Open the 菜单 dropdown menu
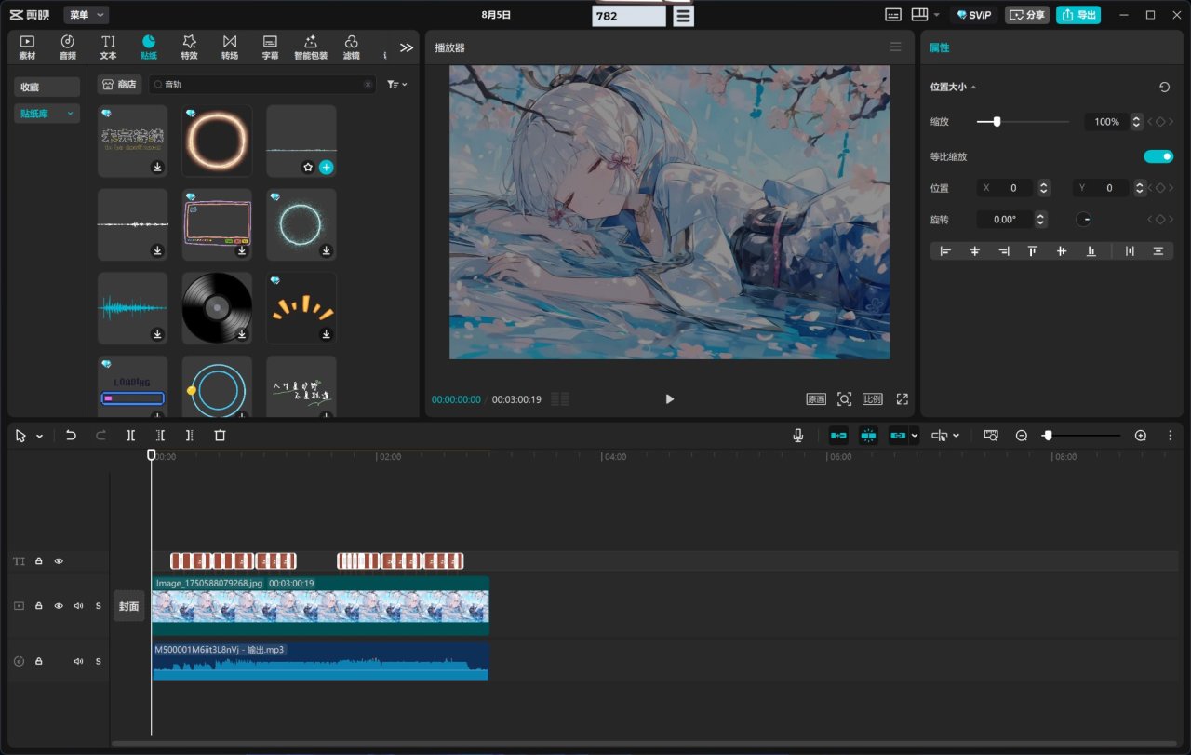This screenshot has width=1191, height=755. [87, 15]
